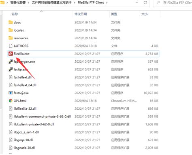The width and height of the screenshot is (192, 155).
Task: Select libfzclient-commonui-private-3-62-0.dll file name
Action: tap(42, 117)
